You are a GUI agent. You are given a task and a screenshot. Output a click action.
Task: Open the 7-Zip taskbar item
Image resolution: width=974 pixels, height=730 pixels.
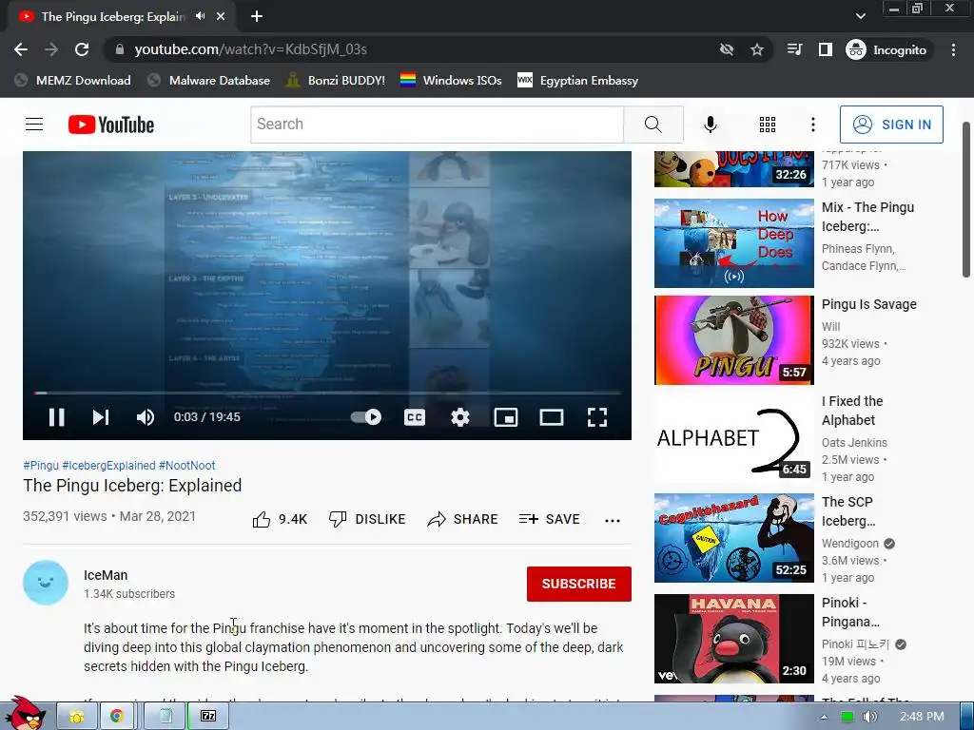point(208,717)
